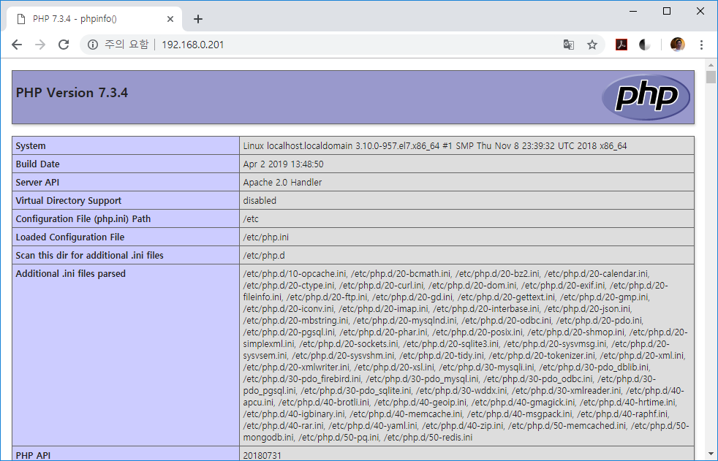This screenshot has width=718, height=461.
Task: Click the Linux localhost.localdomain system value
Action: click(435, 146)
